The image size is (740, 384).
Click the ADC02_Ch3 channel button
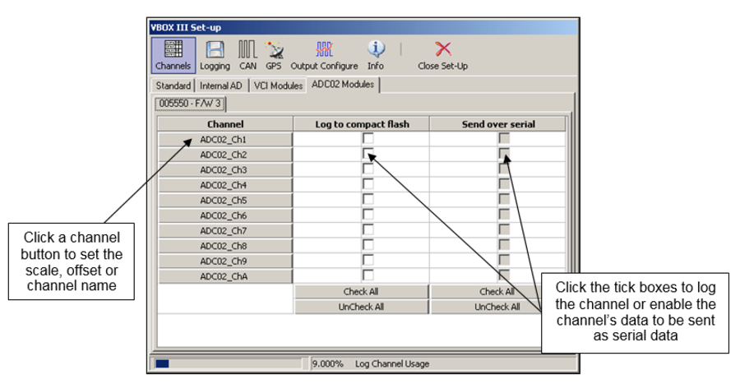coord(225,170)
